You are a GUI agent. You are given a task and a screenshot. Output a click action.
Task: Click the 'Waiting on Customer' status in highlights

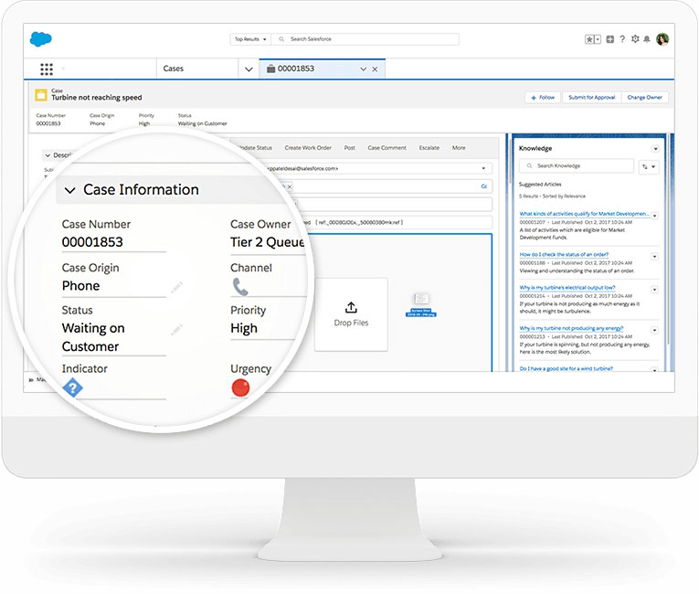click(x=202, y=123)
